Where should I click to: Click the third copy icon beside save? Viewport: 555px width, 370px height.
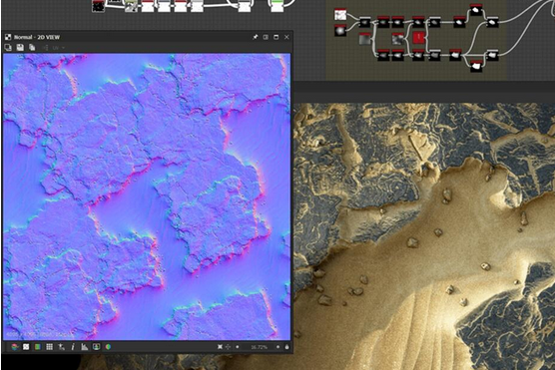pos(32,48)
